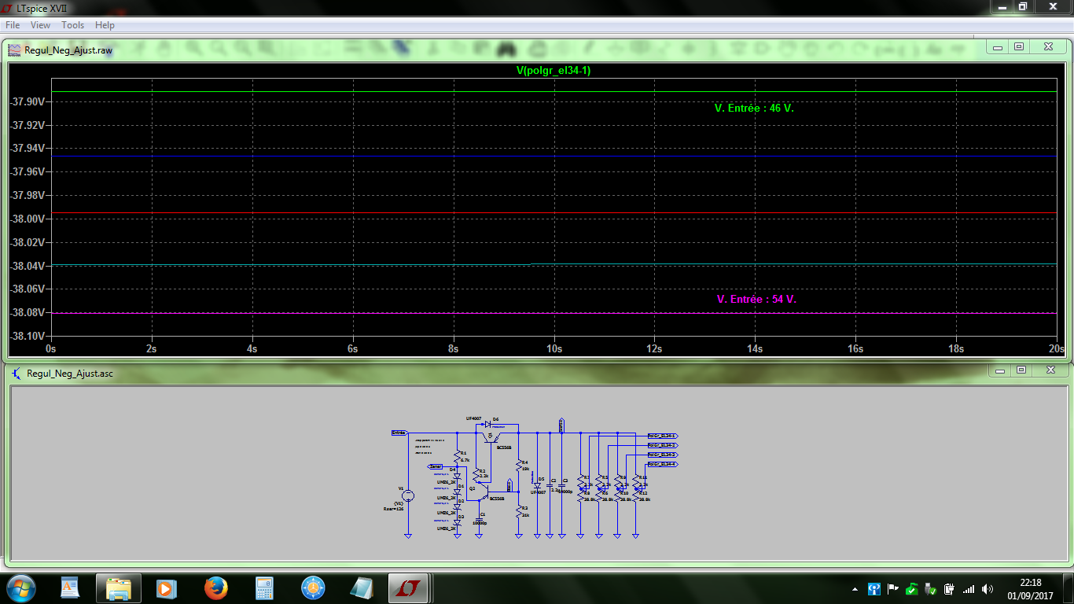1074x604 pixels.
Task: Open the File menu
Action: [12, 25]
